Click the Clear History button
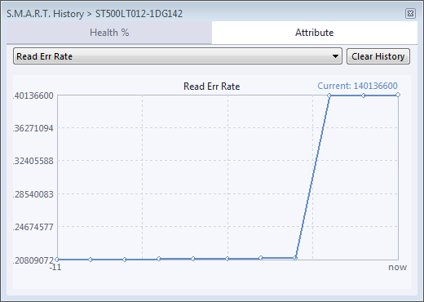The image size is (424, 302). point(378,56)
